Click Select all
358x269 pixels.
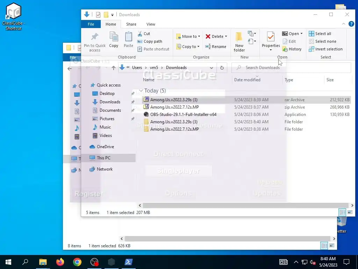[320, 34]
